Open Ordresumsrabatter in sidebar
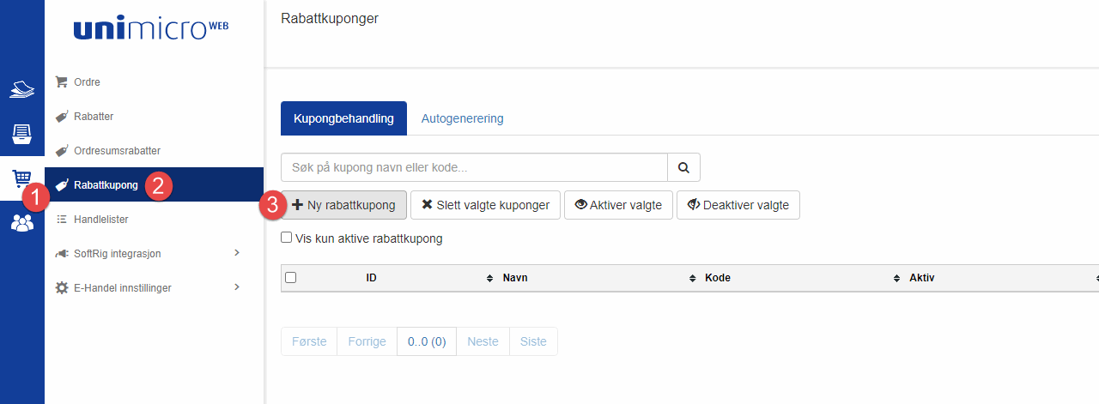 (x=117, y=151)
